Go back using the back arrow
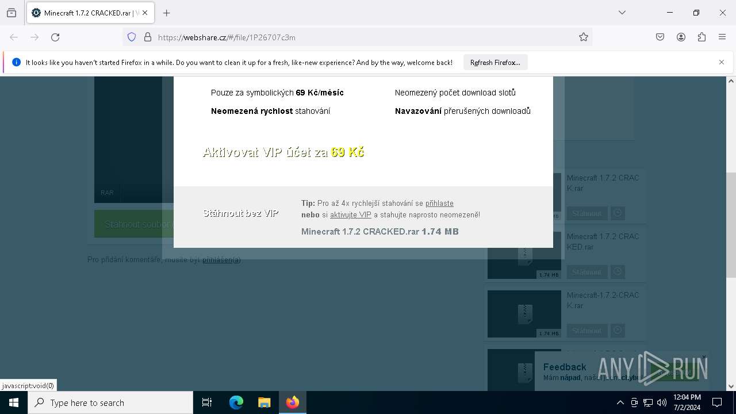 coord(14,37)
